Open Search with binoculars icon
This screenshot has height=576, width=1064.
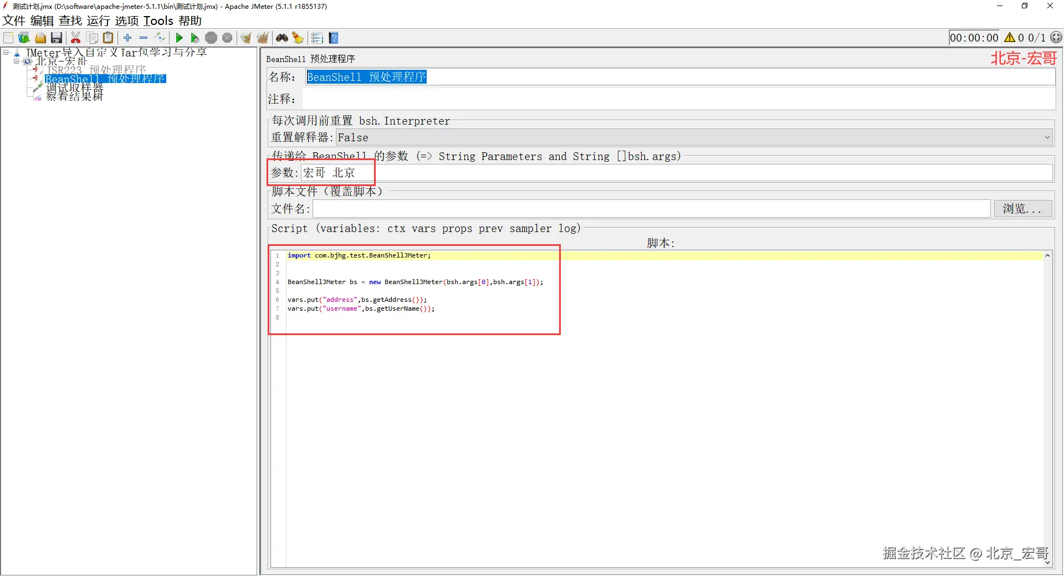[x=282, y=38]
